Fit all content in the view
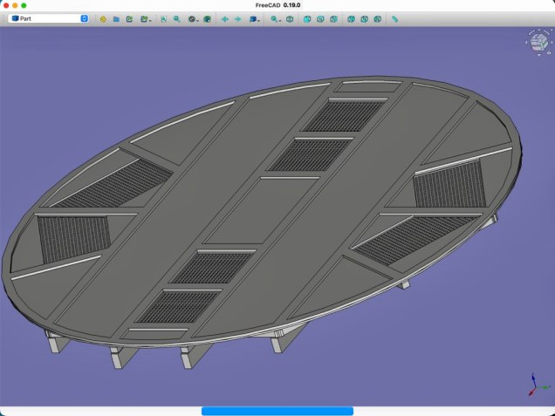This screenshot has height=416, width=555. 163,18
